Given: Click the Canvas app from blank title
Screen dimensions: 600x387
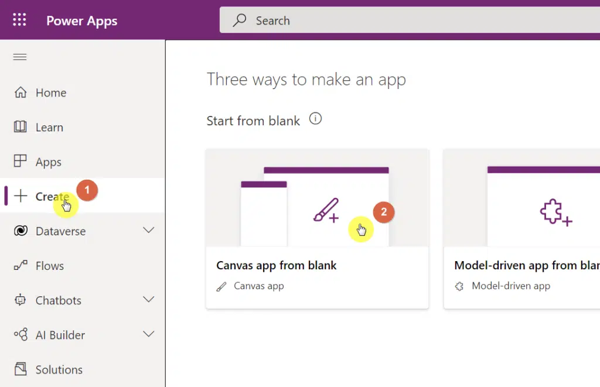Looking at the screenshot, I should coord(277,265).
